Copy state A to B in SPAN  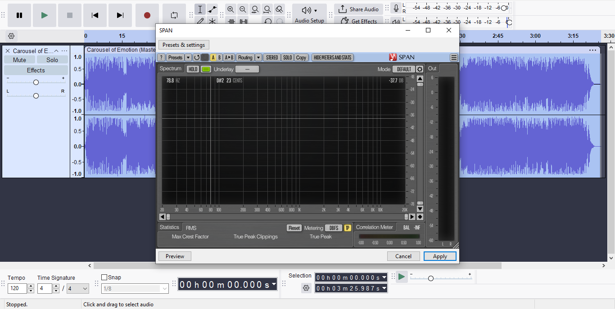click(229, 58)
